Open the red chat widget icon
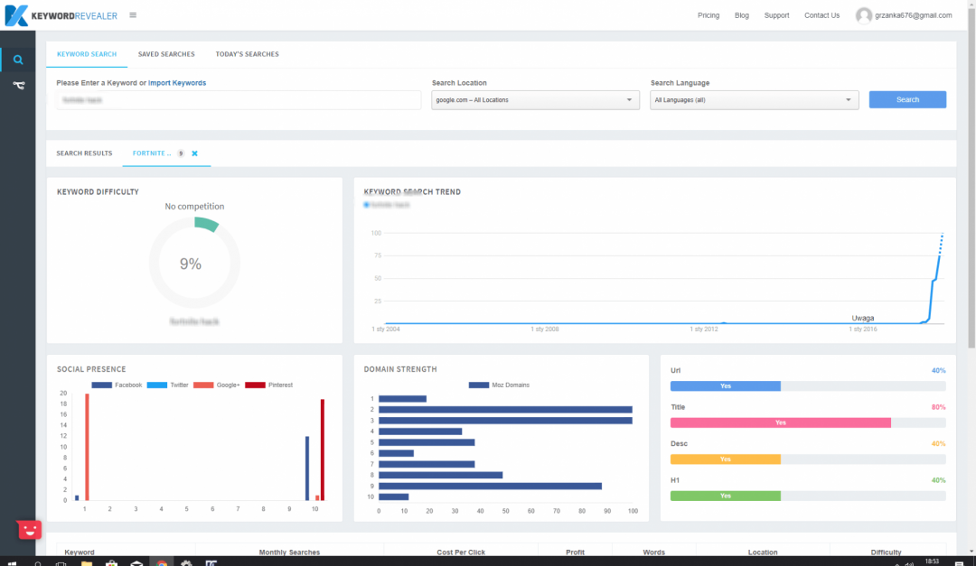This screenshot has height=566, width=976. coord(30,530)
